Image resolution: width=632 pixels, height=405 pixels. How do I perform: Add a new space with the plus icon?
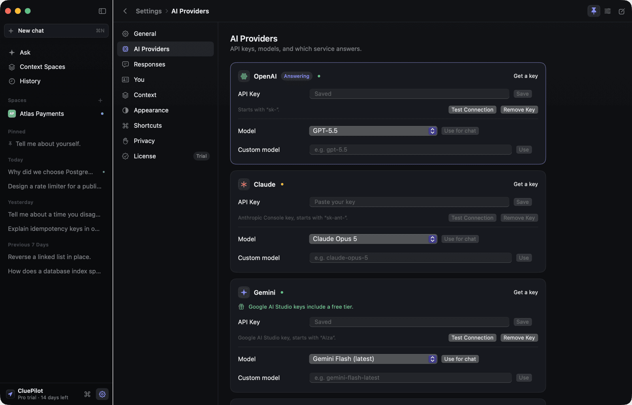(100, 100)
